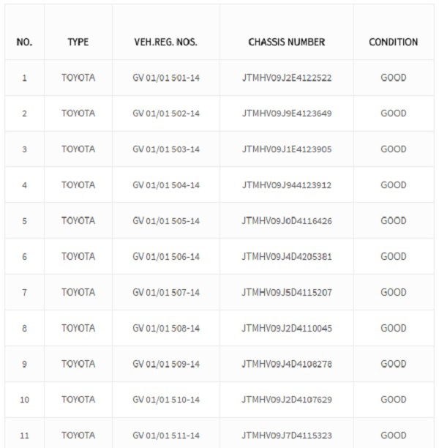Click registration cell GV 01/01 503-14
Screen dimensions: 439x448
click(166, 149)
